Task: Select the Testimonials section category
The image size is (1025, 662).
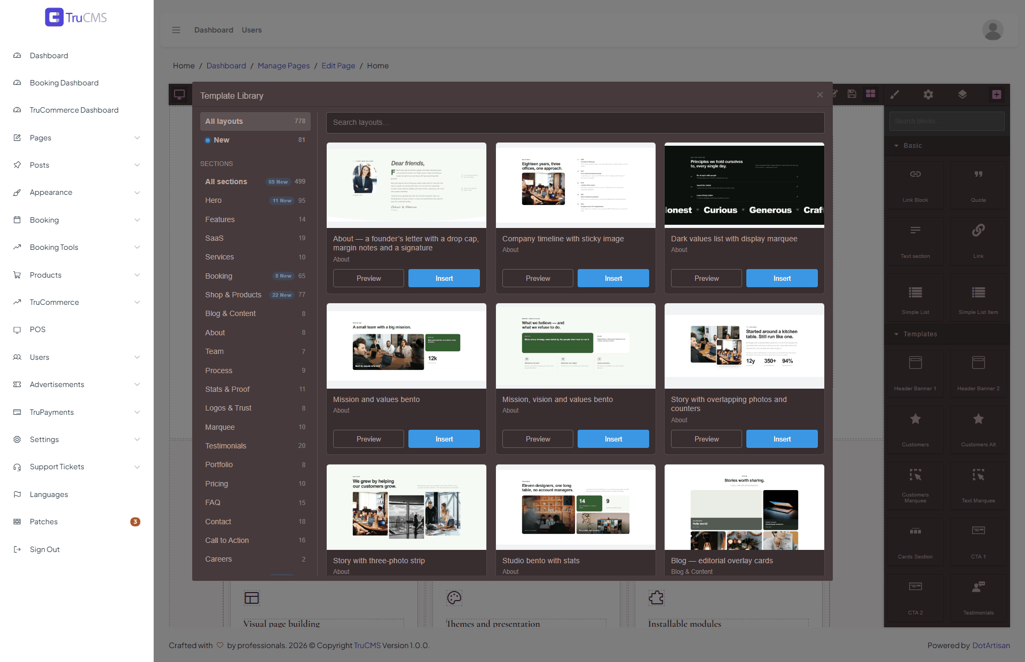Action: click(255, 446)
